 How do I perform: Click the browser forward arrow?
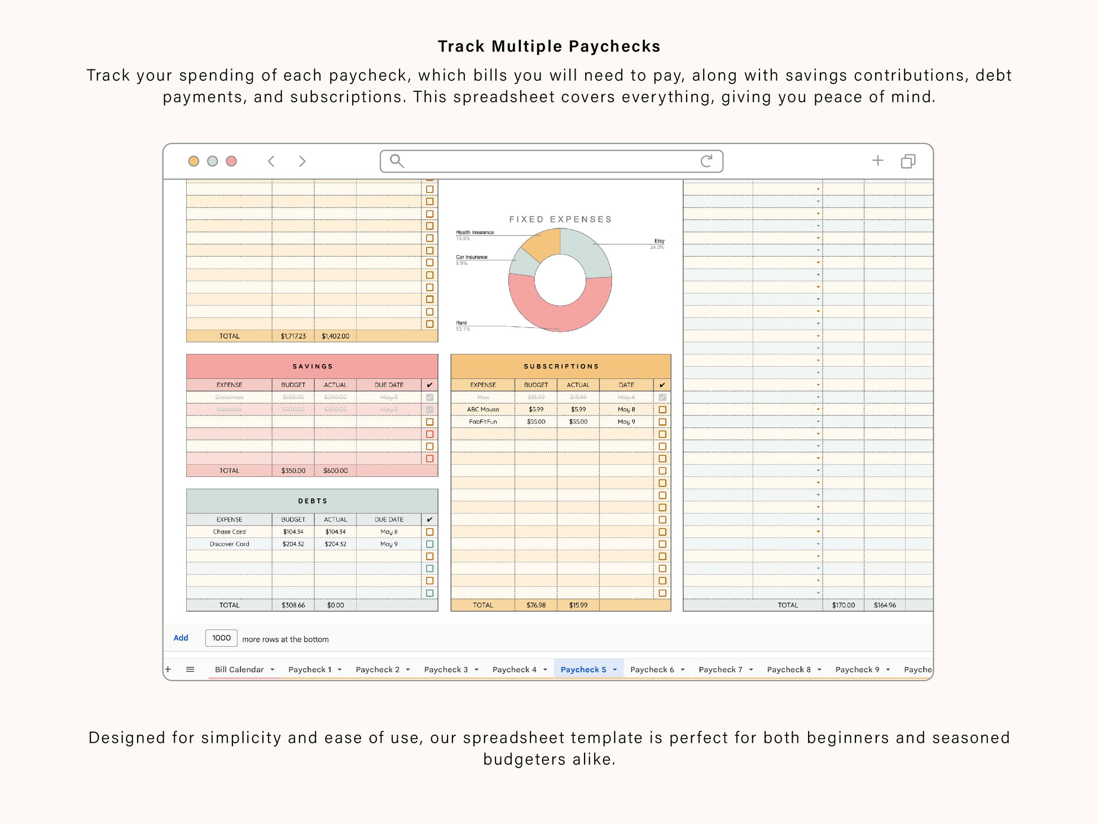pos(302,161)
